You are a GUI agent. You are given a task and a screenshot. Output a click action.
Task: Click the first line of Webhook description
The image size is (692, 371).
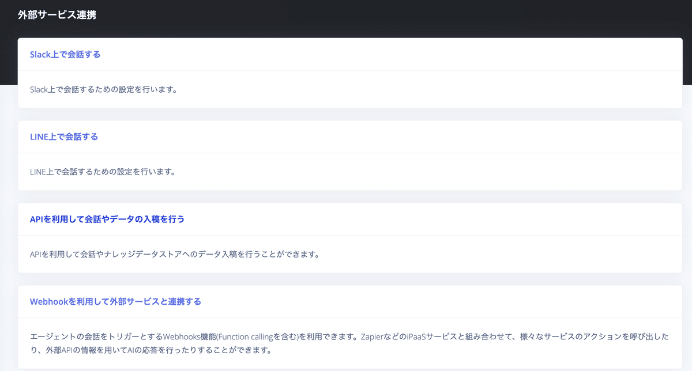point(349,336)
